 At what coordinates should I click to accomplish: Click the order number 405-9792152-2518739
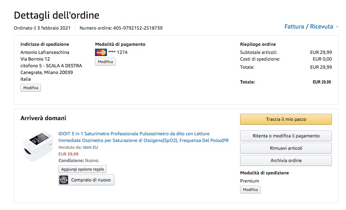(138, 28)
